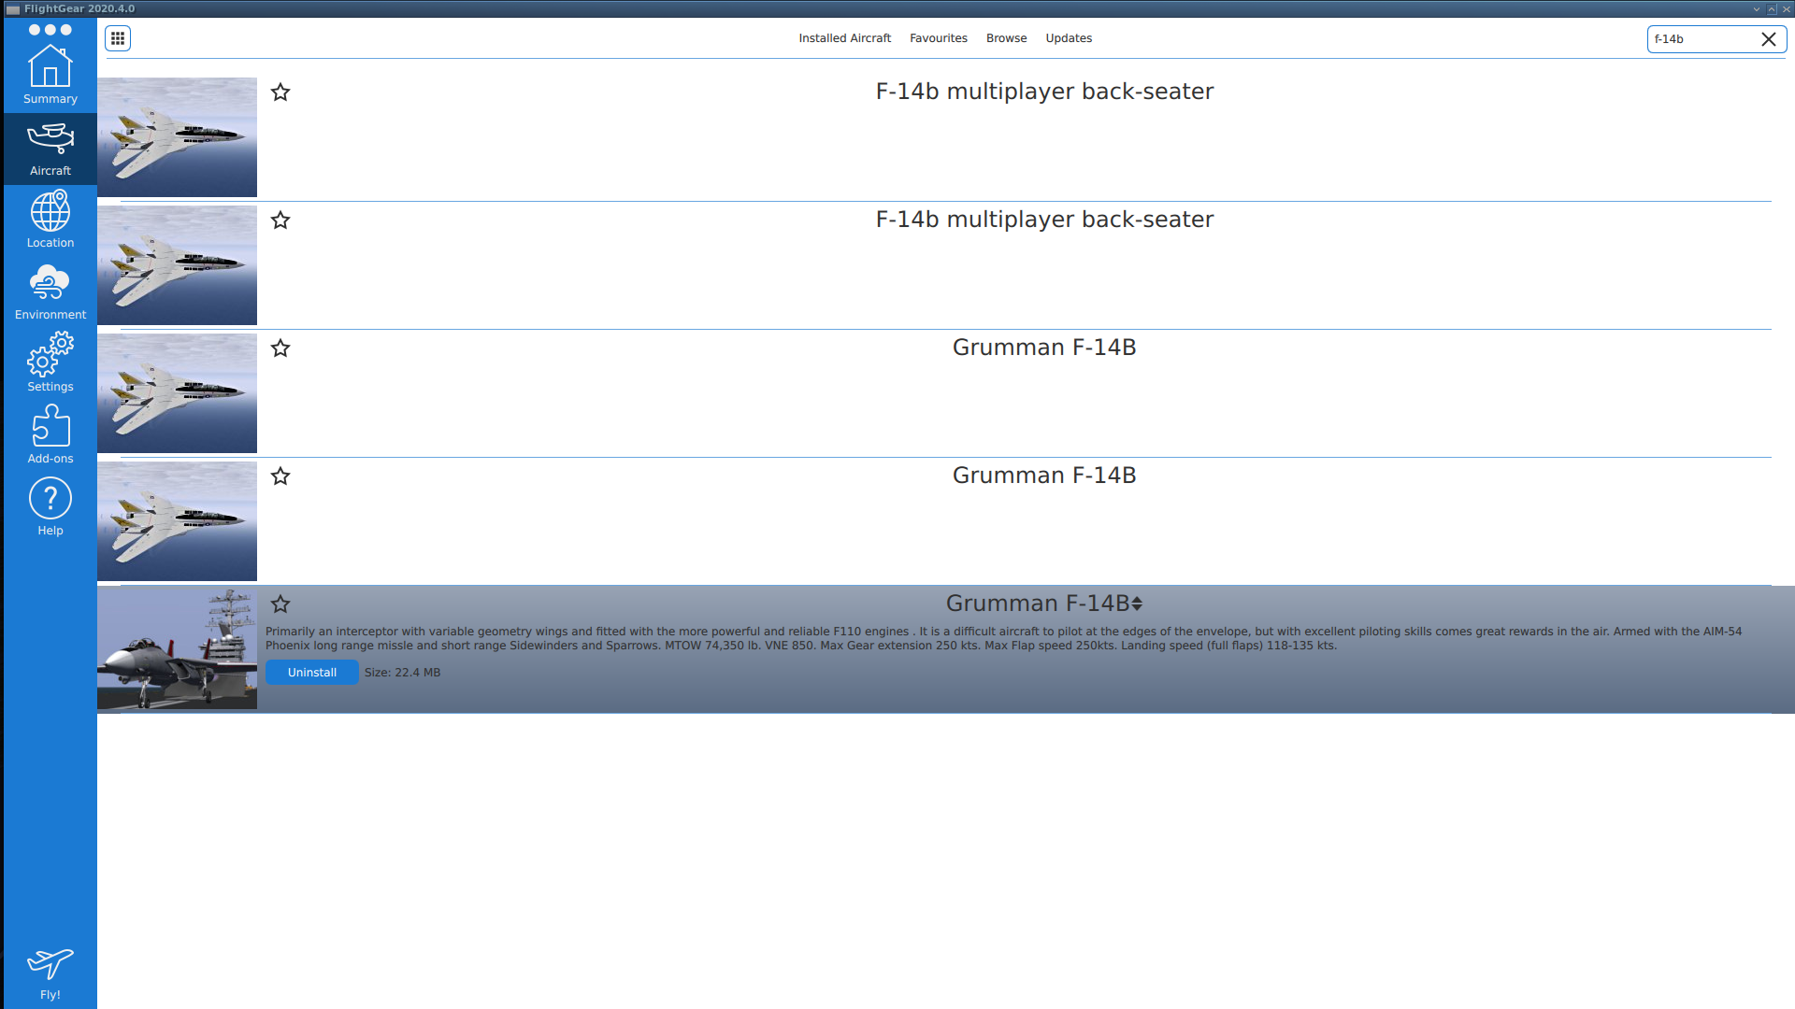Switch to Favourites tab
Image resolution: width=1795 pixels, height=1009 pixels.
[939, 38]
